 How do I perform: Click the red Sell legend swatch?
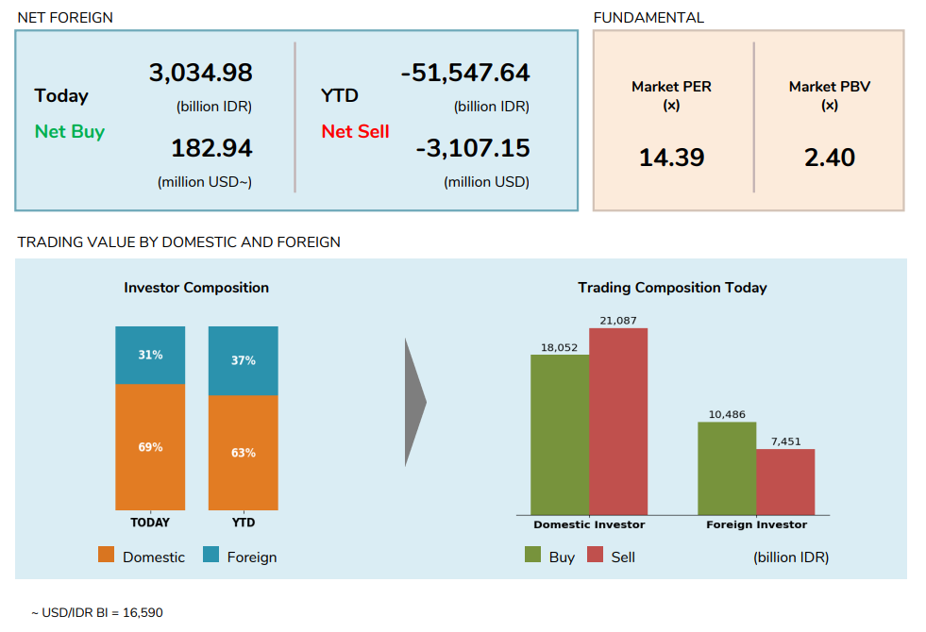pos(596,556)
